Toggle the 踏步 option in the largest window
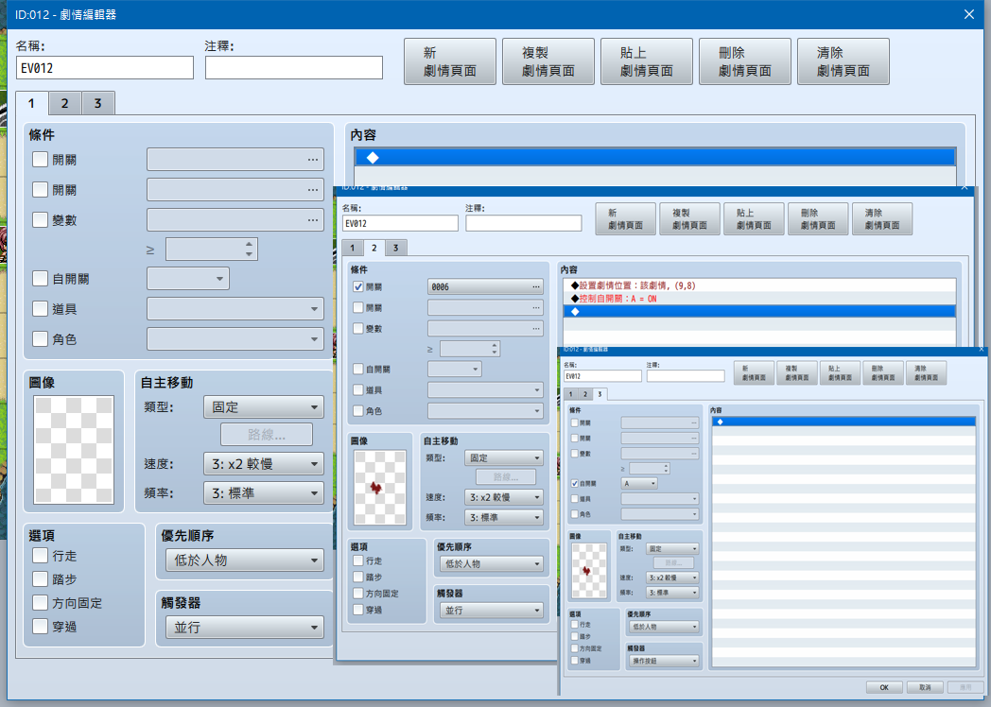 [40, 578]
